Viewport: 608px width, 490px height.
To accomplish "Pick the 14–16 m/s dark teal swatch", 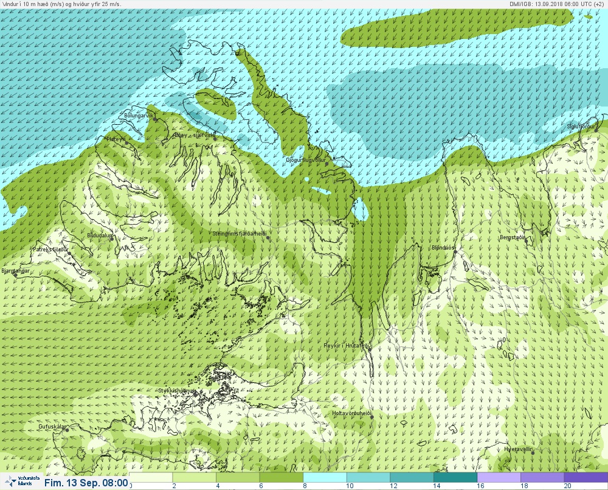I will [x=455, y=477].
